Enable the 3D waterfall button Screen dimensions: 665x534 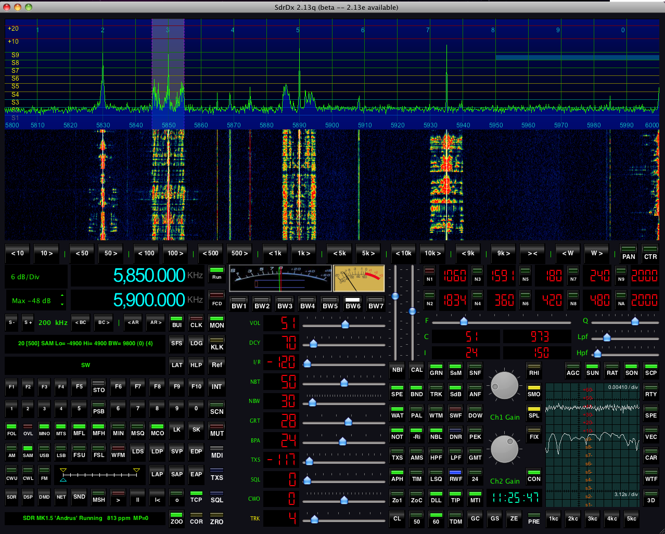(x=650, y=497)
